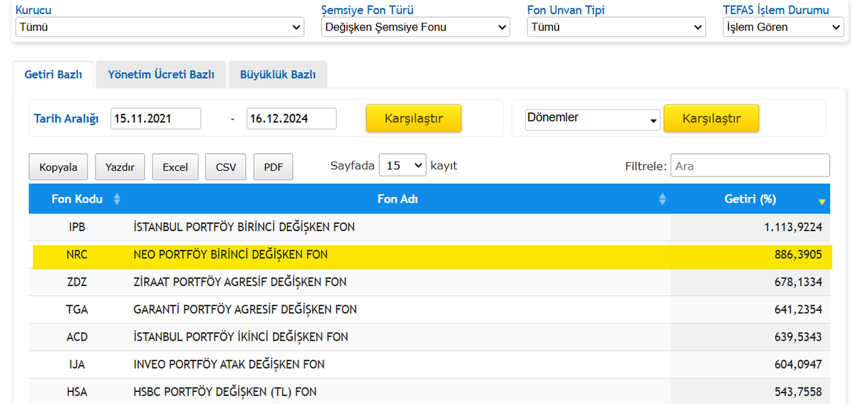This screenshot has width=855, height=404.
Task: Click the Kopyala button
Action: click(58, 167)
